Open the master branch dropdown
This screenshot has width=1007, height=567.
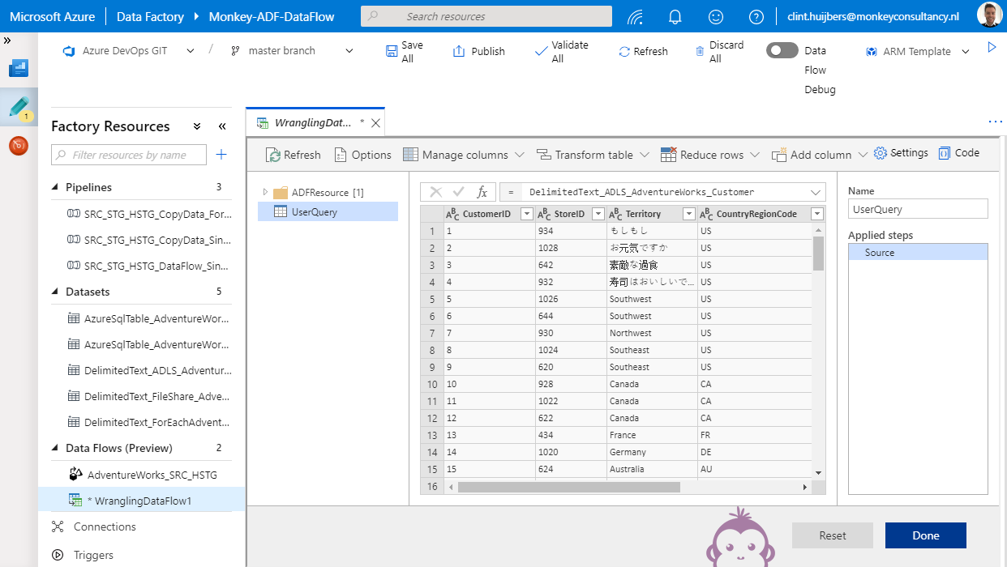292,50
